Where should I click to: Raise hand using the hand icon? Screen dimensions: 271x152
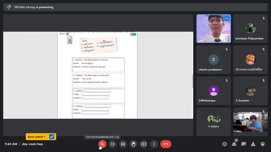133,144
